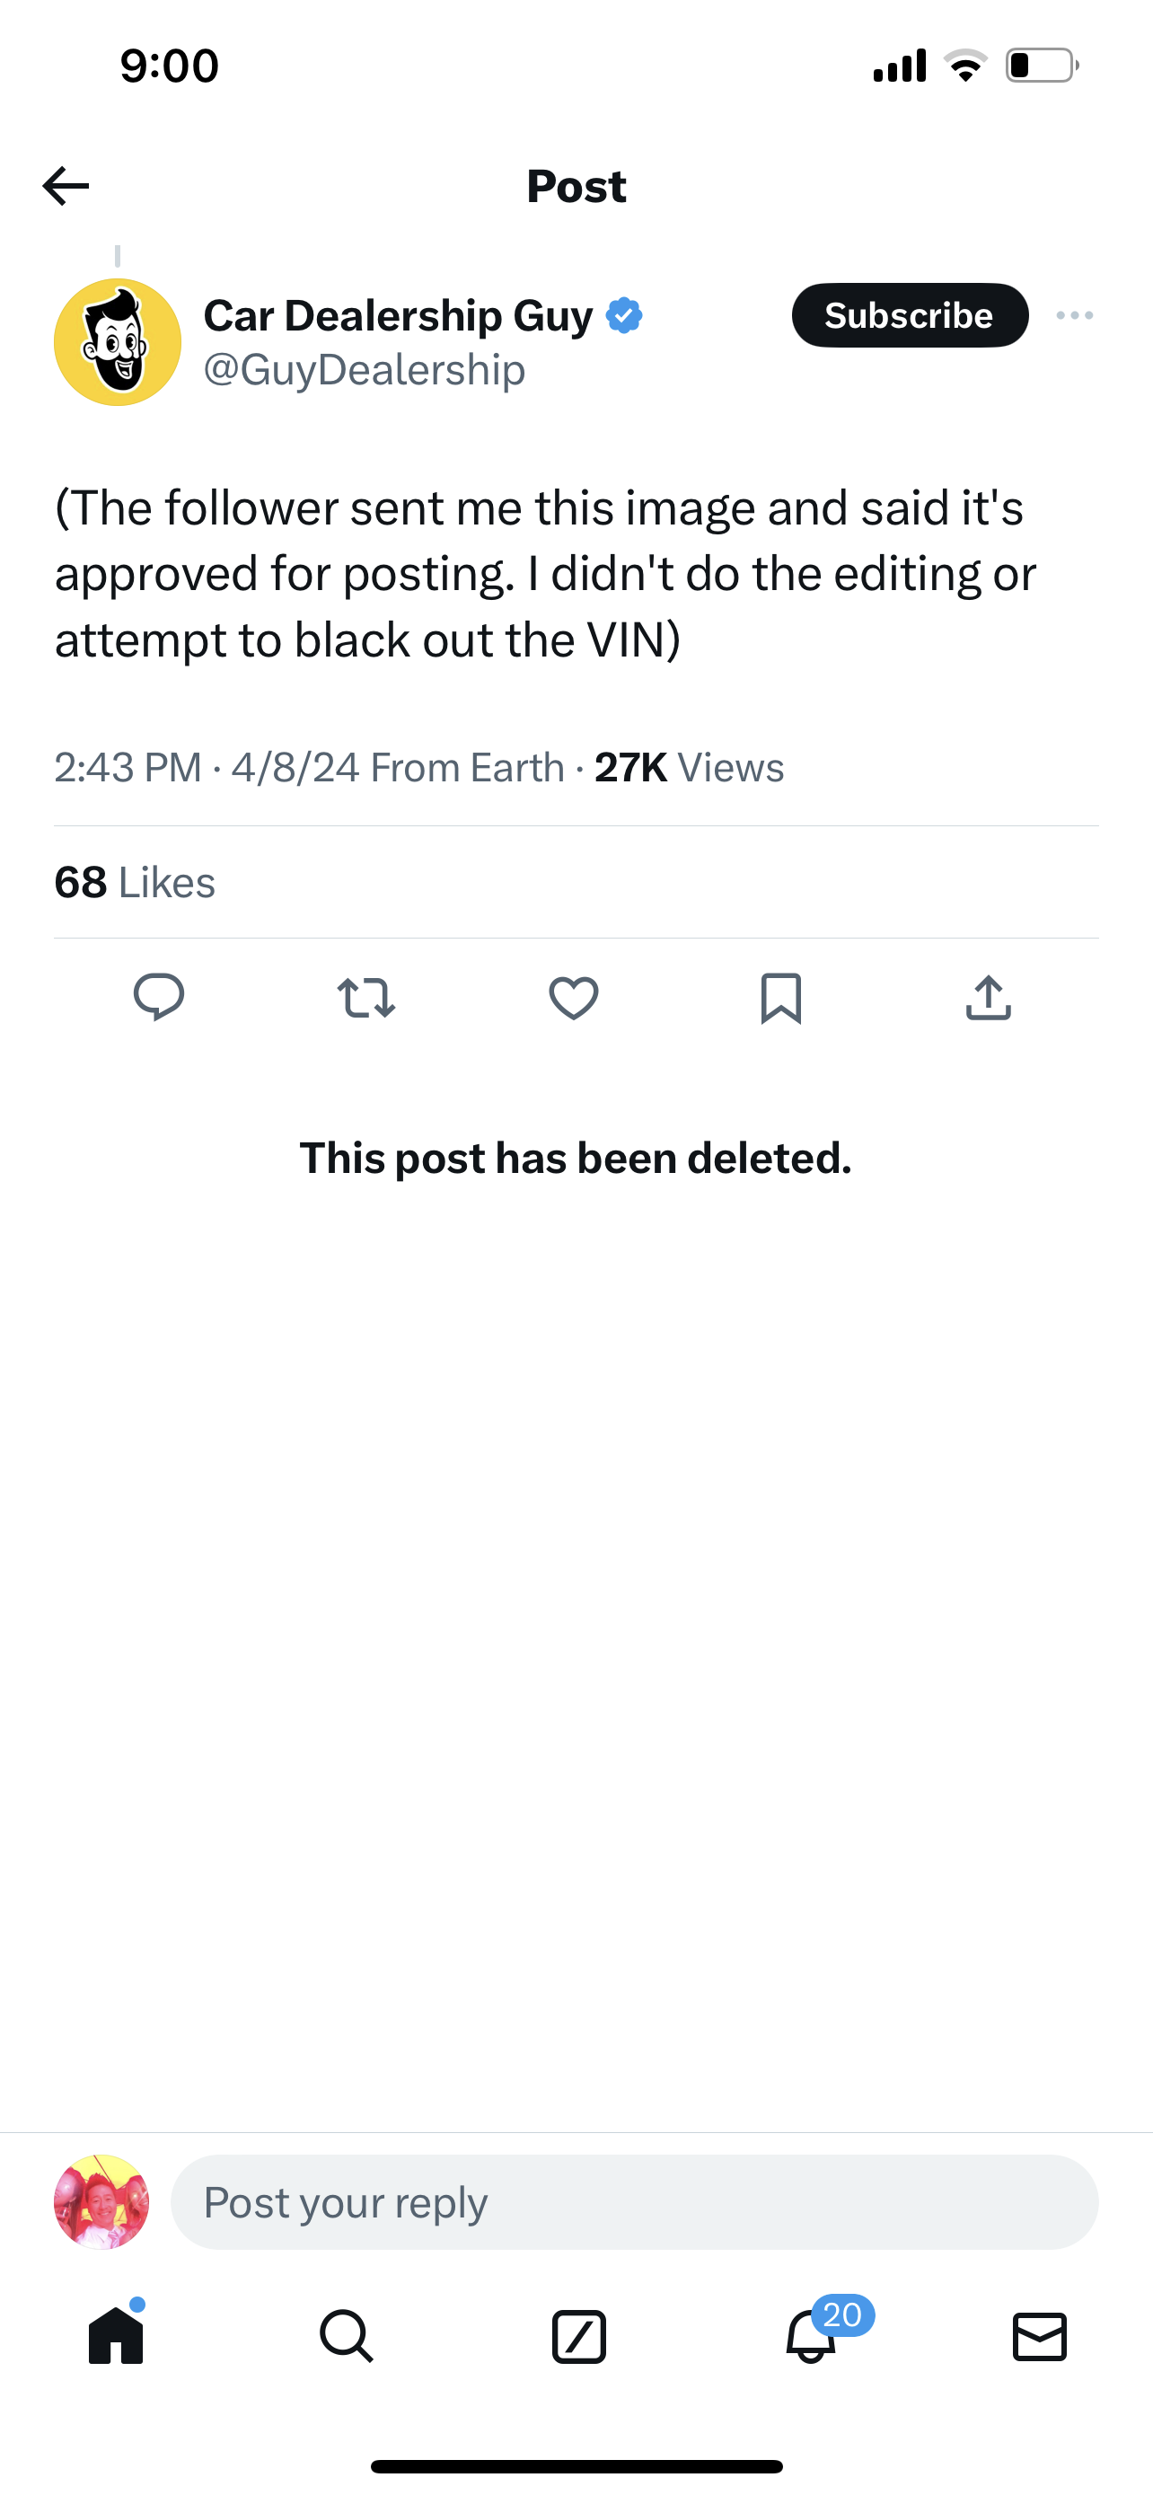The width and height of the screenshot is (1153, 2495).
Task: Open Notifications bell with 20 badge
Action: point(811,2336)
